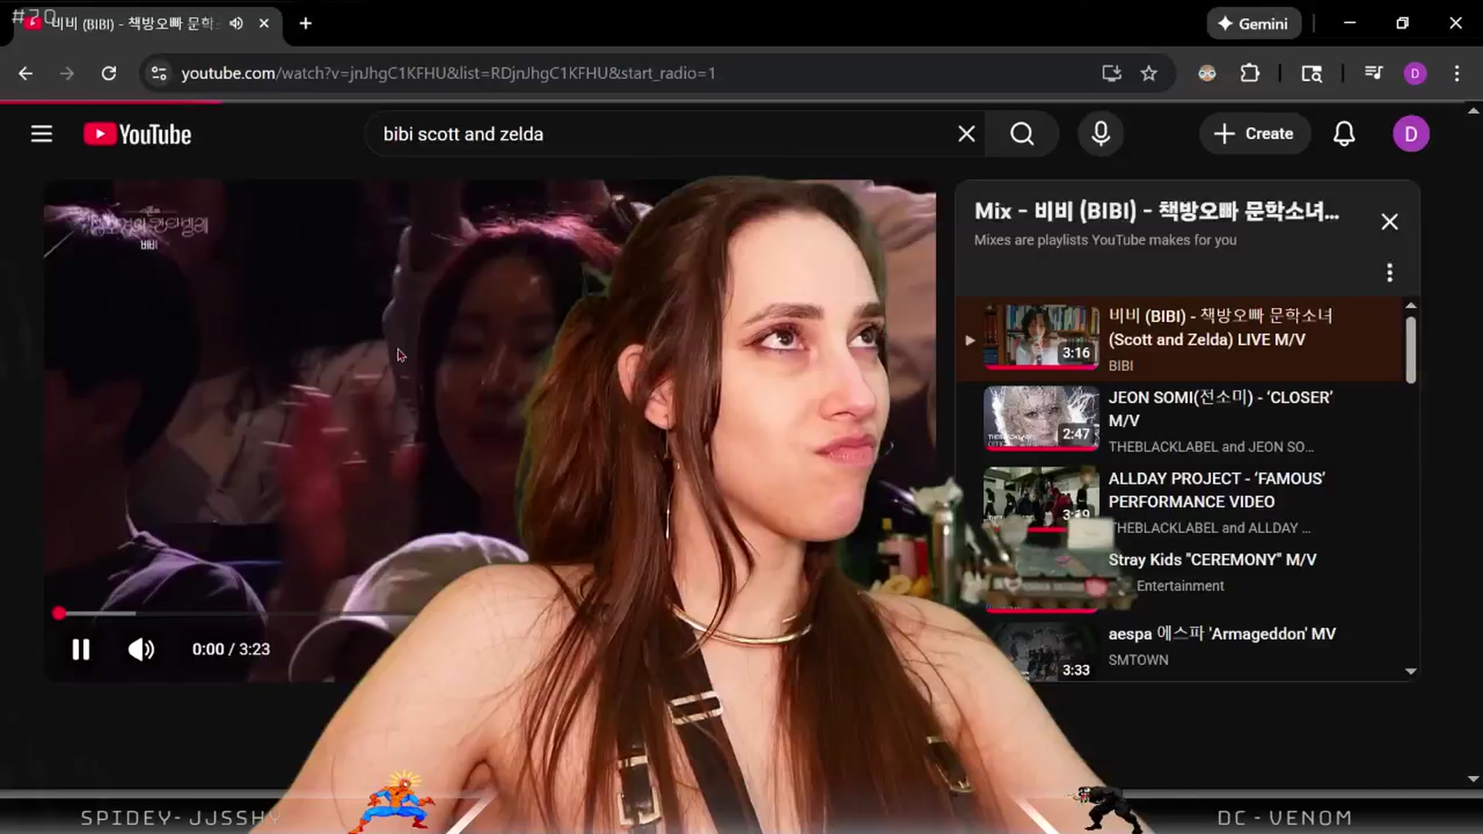The height and width of the screenshot is (834, 1483).
Task: Click the video progress bar scrubber
Action: point(59,614)
